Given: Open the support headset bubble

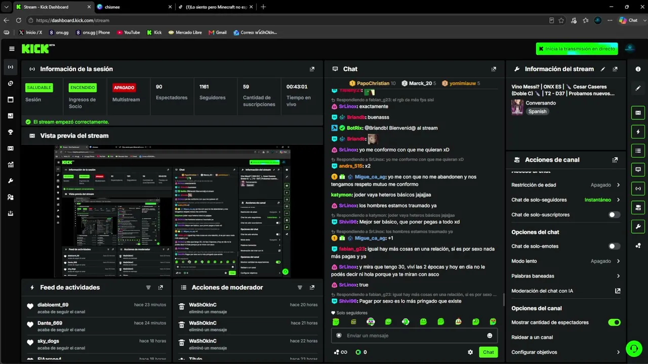Looking at the screenshot, I should click(634, 349).
